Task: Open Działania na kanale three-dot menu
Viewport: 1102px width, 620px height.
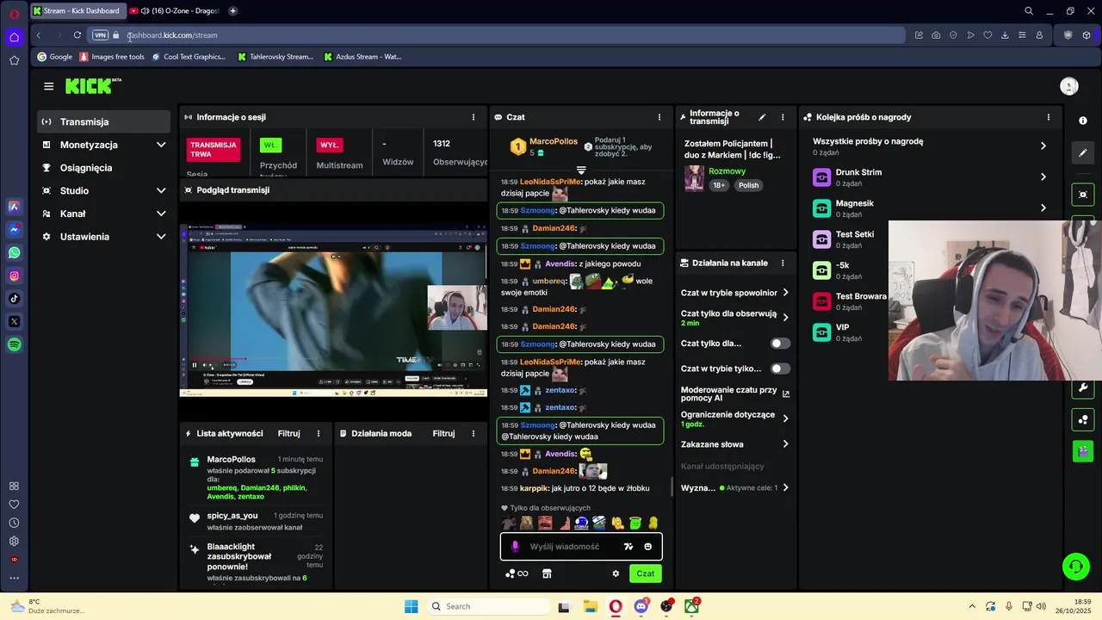Action: [783, 263]
